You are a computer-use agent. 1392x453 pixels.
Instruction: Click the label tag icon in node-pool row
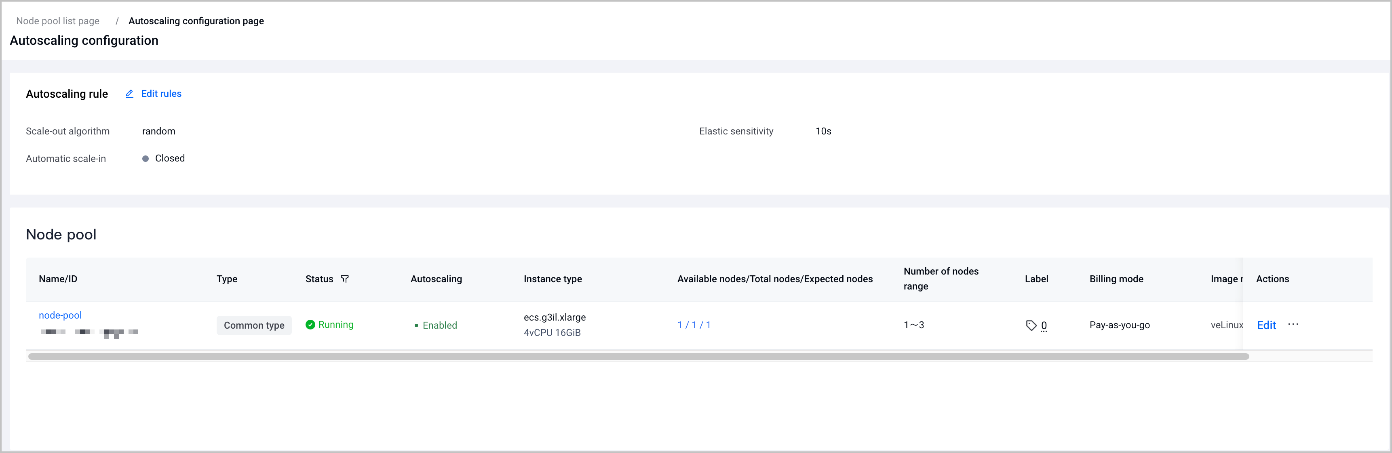1031,325
